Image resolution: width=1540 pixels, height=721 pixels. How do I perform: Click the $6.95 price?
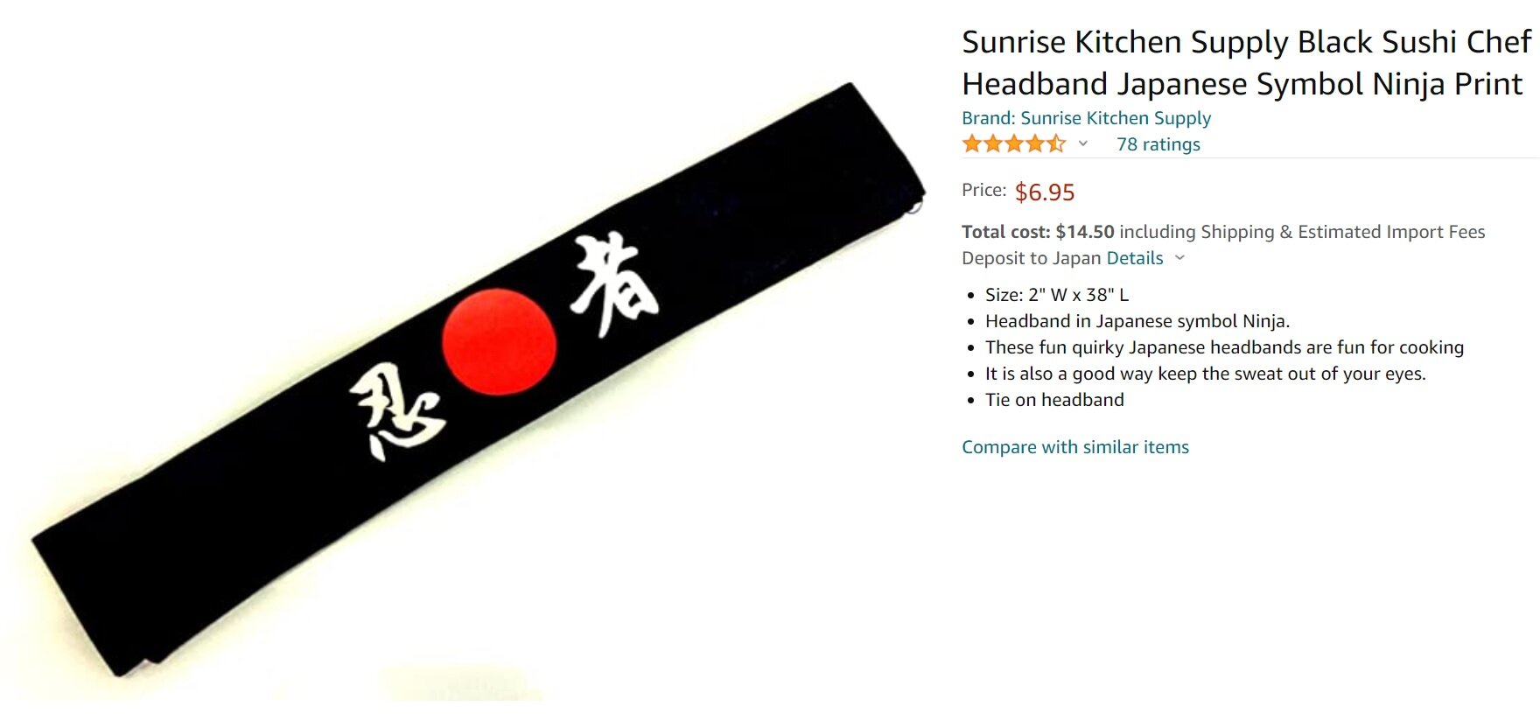coord(1045,192)
